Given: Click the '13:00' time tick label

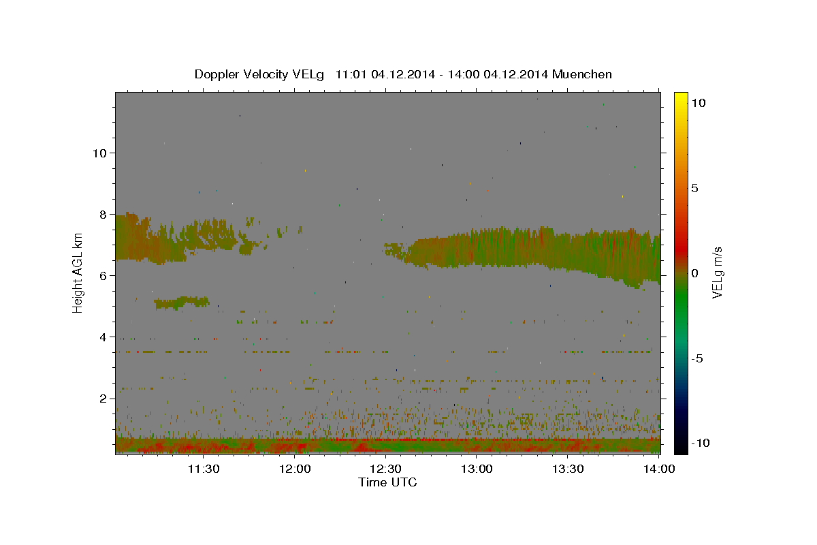Looking at the screenshot, I should tap(477, 469).
